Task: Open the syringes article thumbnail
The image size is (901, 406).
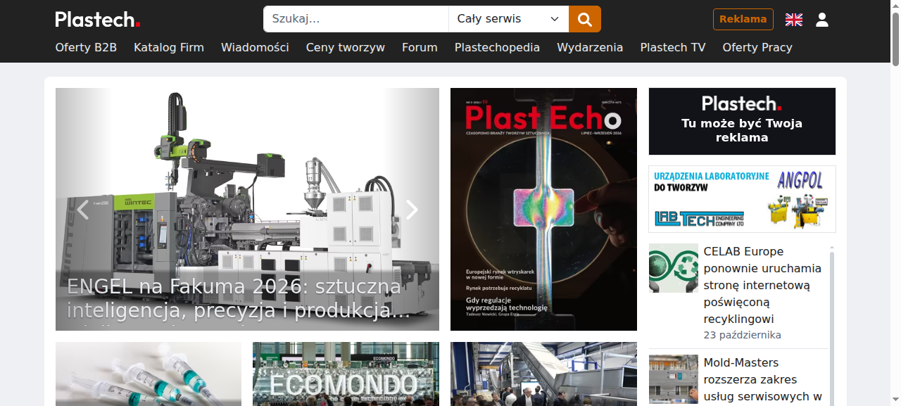Action: [x=149, y=374]
